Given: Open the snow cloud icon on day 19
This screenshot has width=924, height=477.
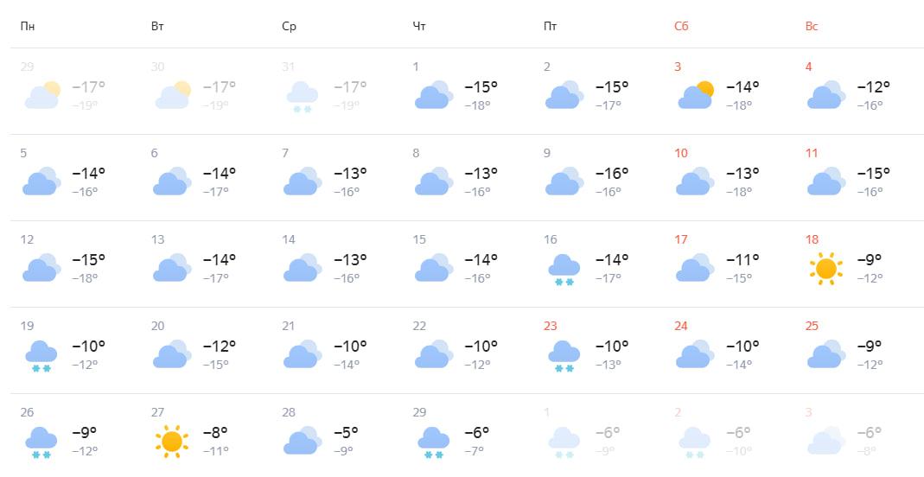Looking at the screenshot, I should click(x=41, y=356).
